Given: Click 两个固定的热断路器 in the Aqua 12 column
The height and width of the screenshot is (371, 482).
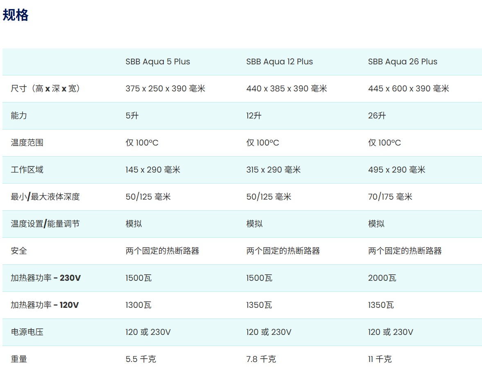Looking at the screenshot, I should click(283, 251).
